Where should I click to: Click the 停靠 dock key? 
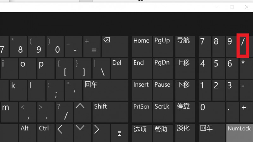coord(185,112)
